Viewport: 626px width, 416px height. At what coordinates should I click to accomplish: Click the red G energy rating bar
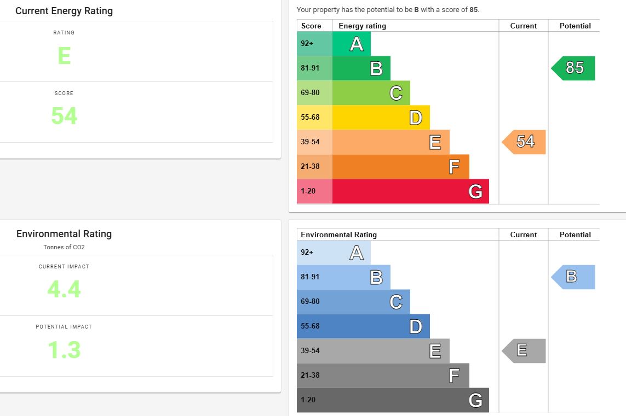[410, 191]
